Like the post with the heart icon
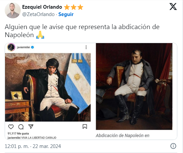Viewport: 183px width, 153px height. (x=11, y=127)
